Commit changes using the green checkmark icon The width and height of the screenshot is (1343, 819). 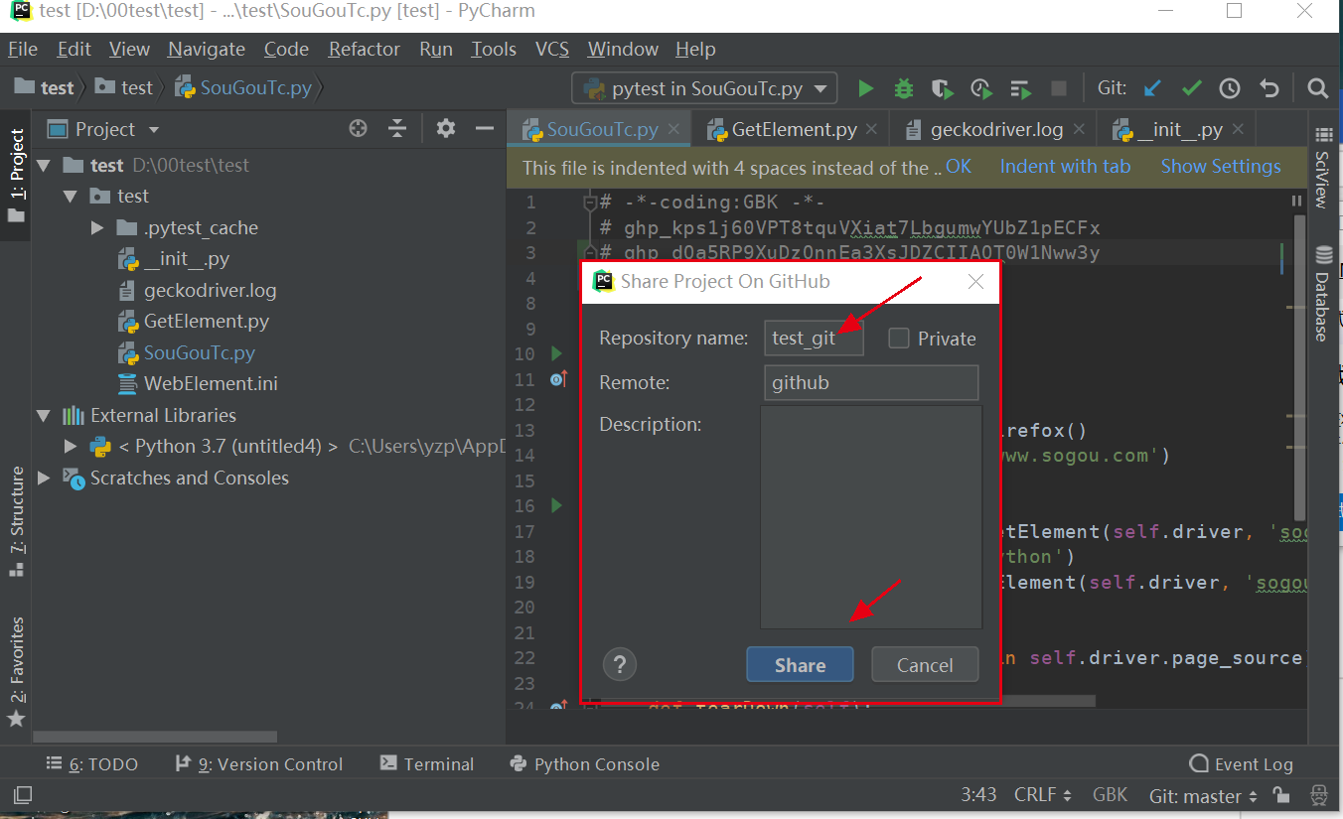(1191, 88)
